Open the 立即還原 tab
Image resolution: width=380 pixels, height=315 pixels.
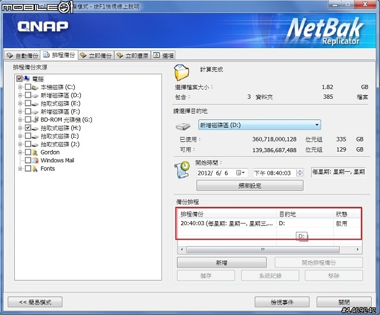click(x=132, y=56)
